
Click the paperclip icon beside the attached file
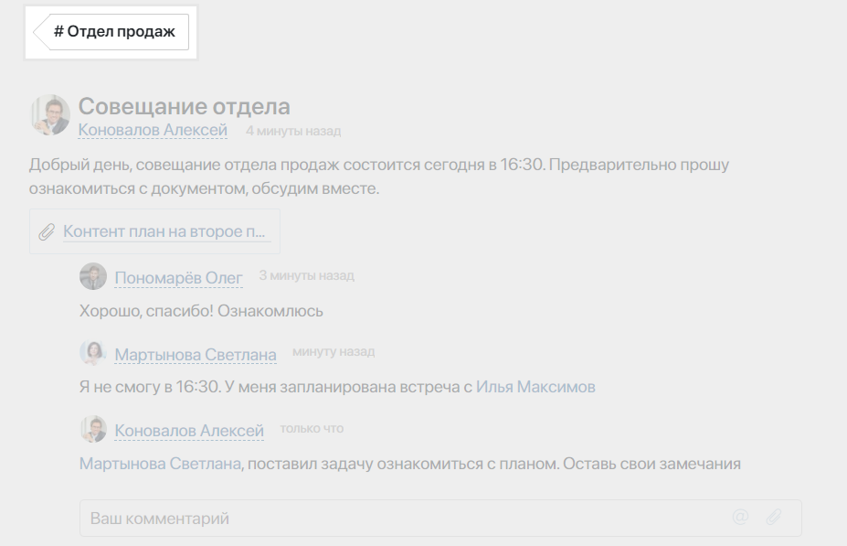(x=47, y=232)
